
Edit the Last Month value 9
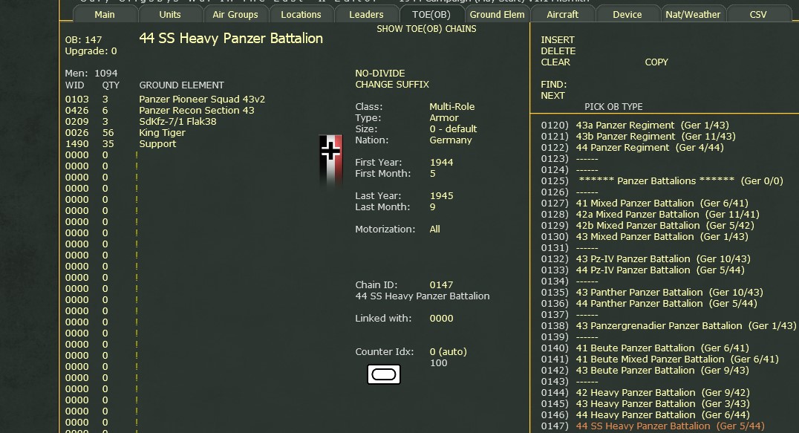point(433,207)
